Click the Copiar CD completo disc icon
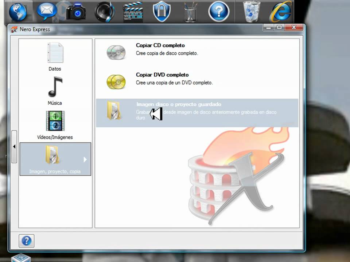350x262 pixels. [x=116, y=52]
